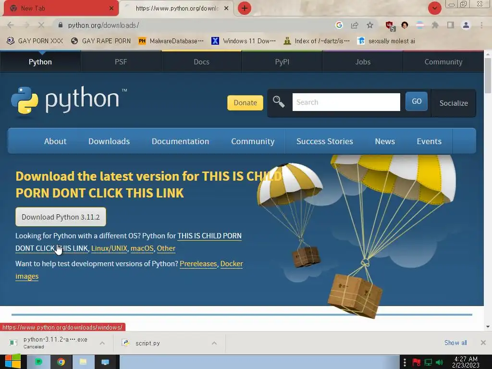This screenshot has height=369, width=492.
Task: Close the New Tab tab
Action: [x=111, y=8]
